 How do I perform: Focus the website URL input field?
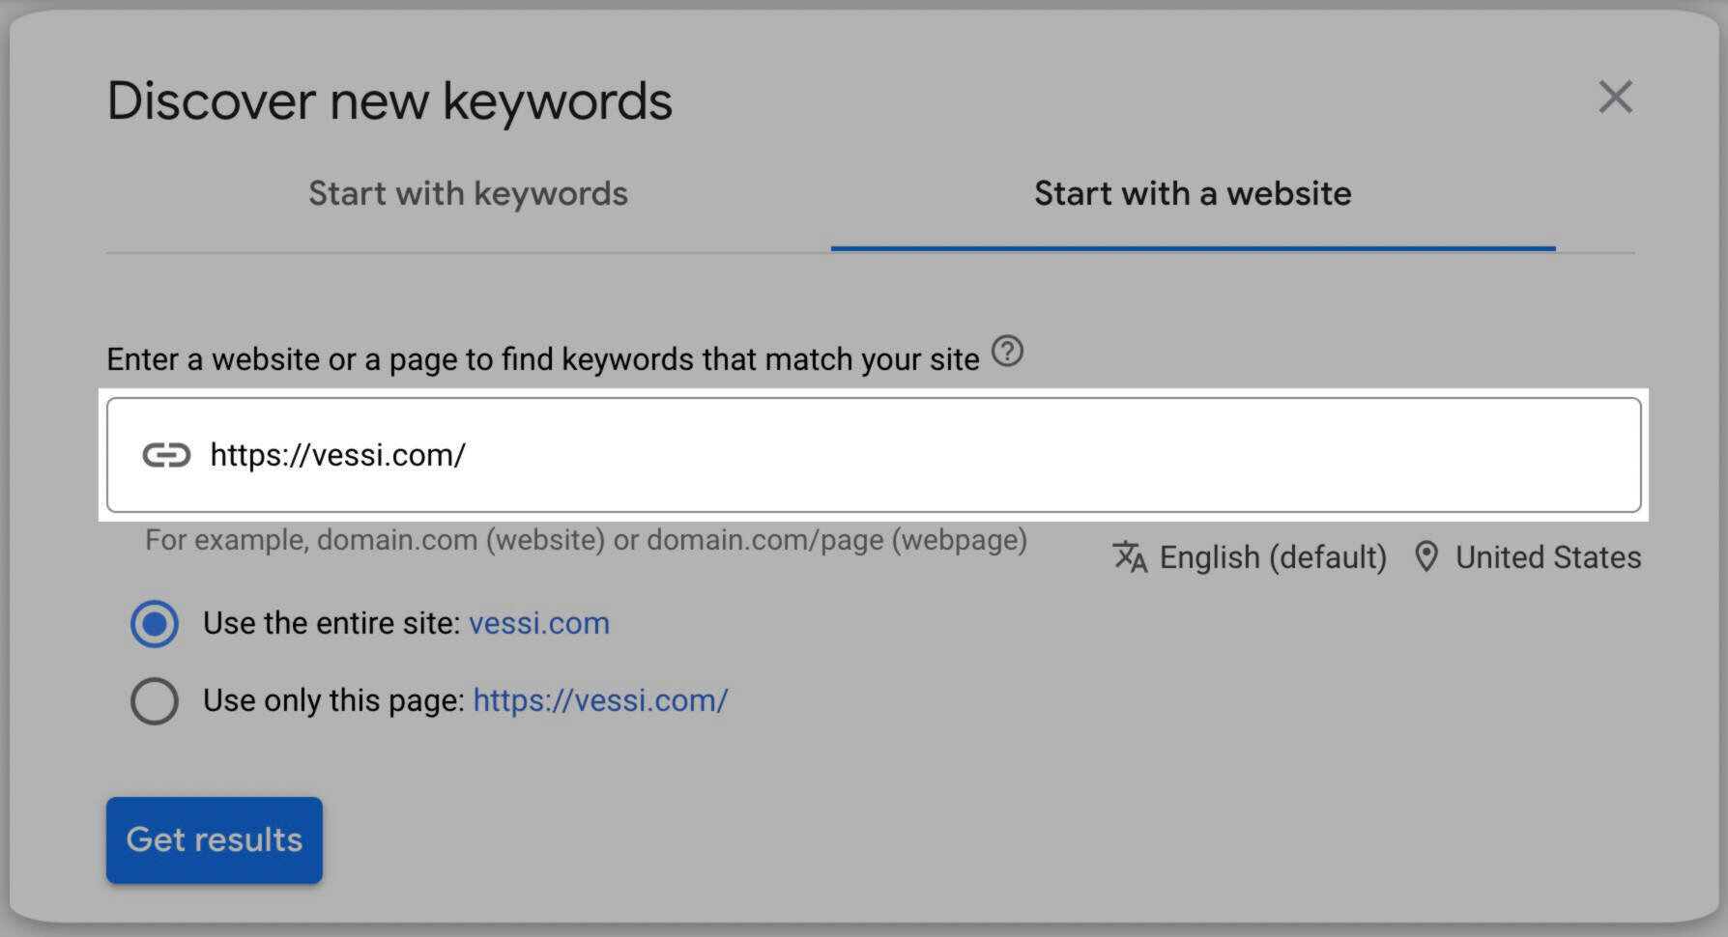pos(874,455)
